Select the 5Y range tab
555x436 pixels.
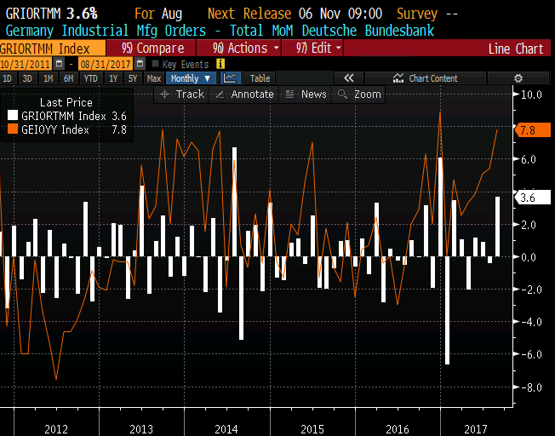pos(133,78)
